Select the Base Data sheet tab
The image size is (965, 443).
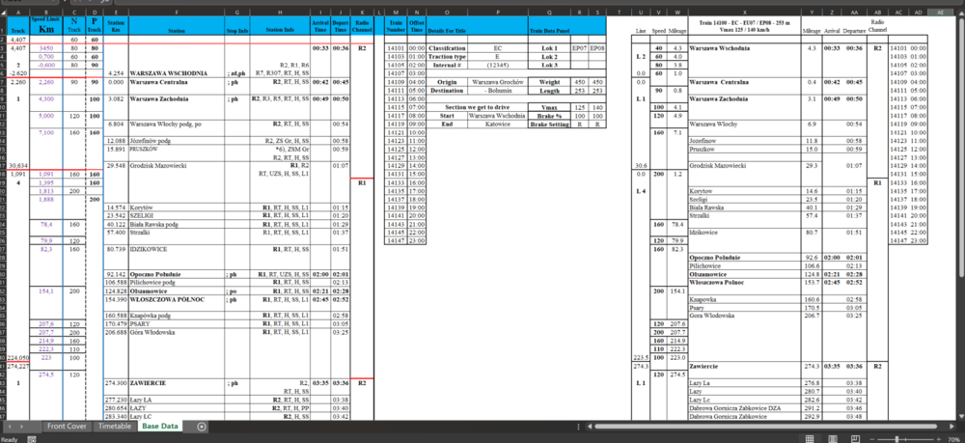(159, 426)
